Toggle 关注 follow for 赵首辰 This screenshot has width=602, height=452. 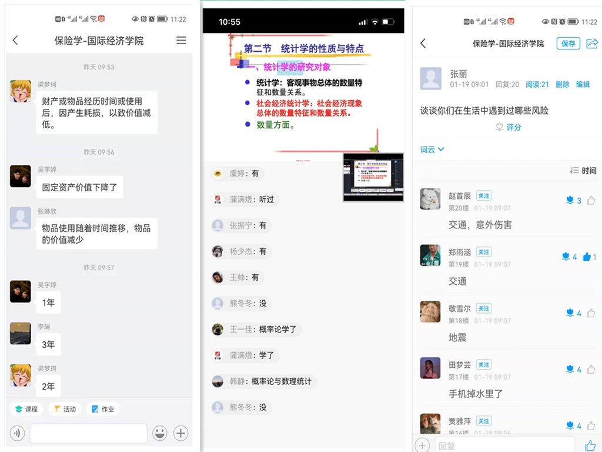(x=483, y=196)
